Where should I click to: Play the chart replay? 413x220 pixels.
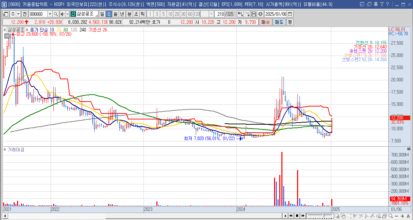[x=286, y=216]
